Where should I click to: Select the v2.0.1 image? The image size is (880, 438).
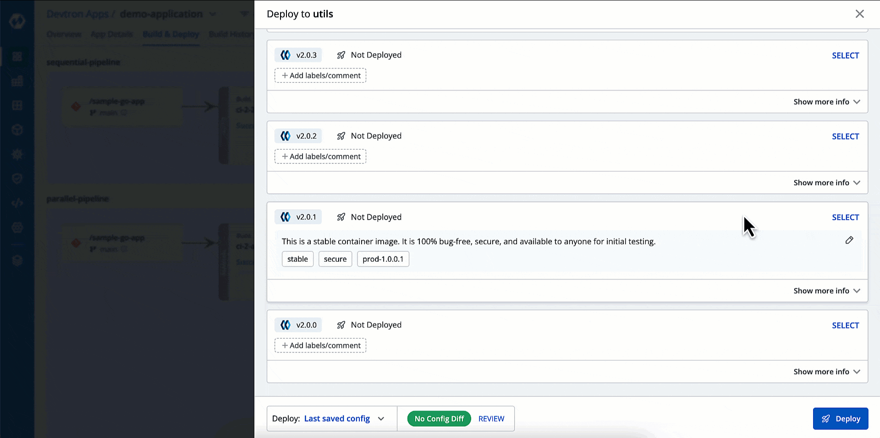[845, 217]
